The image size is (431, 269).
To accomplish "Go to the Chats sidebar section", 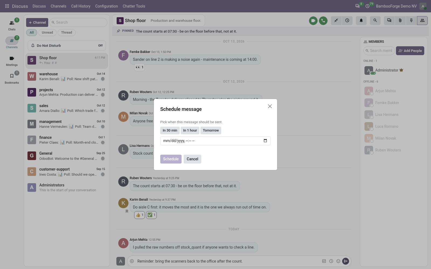I will (x=12, y=25).
